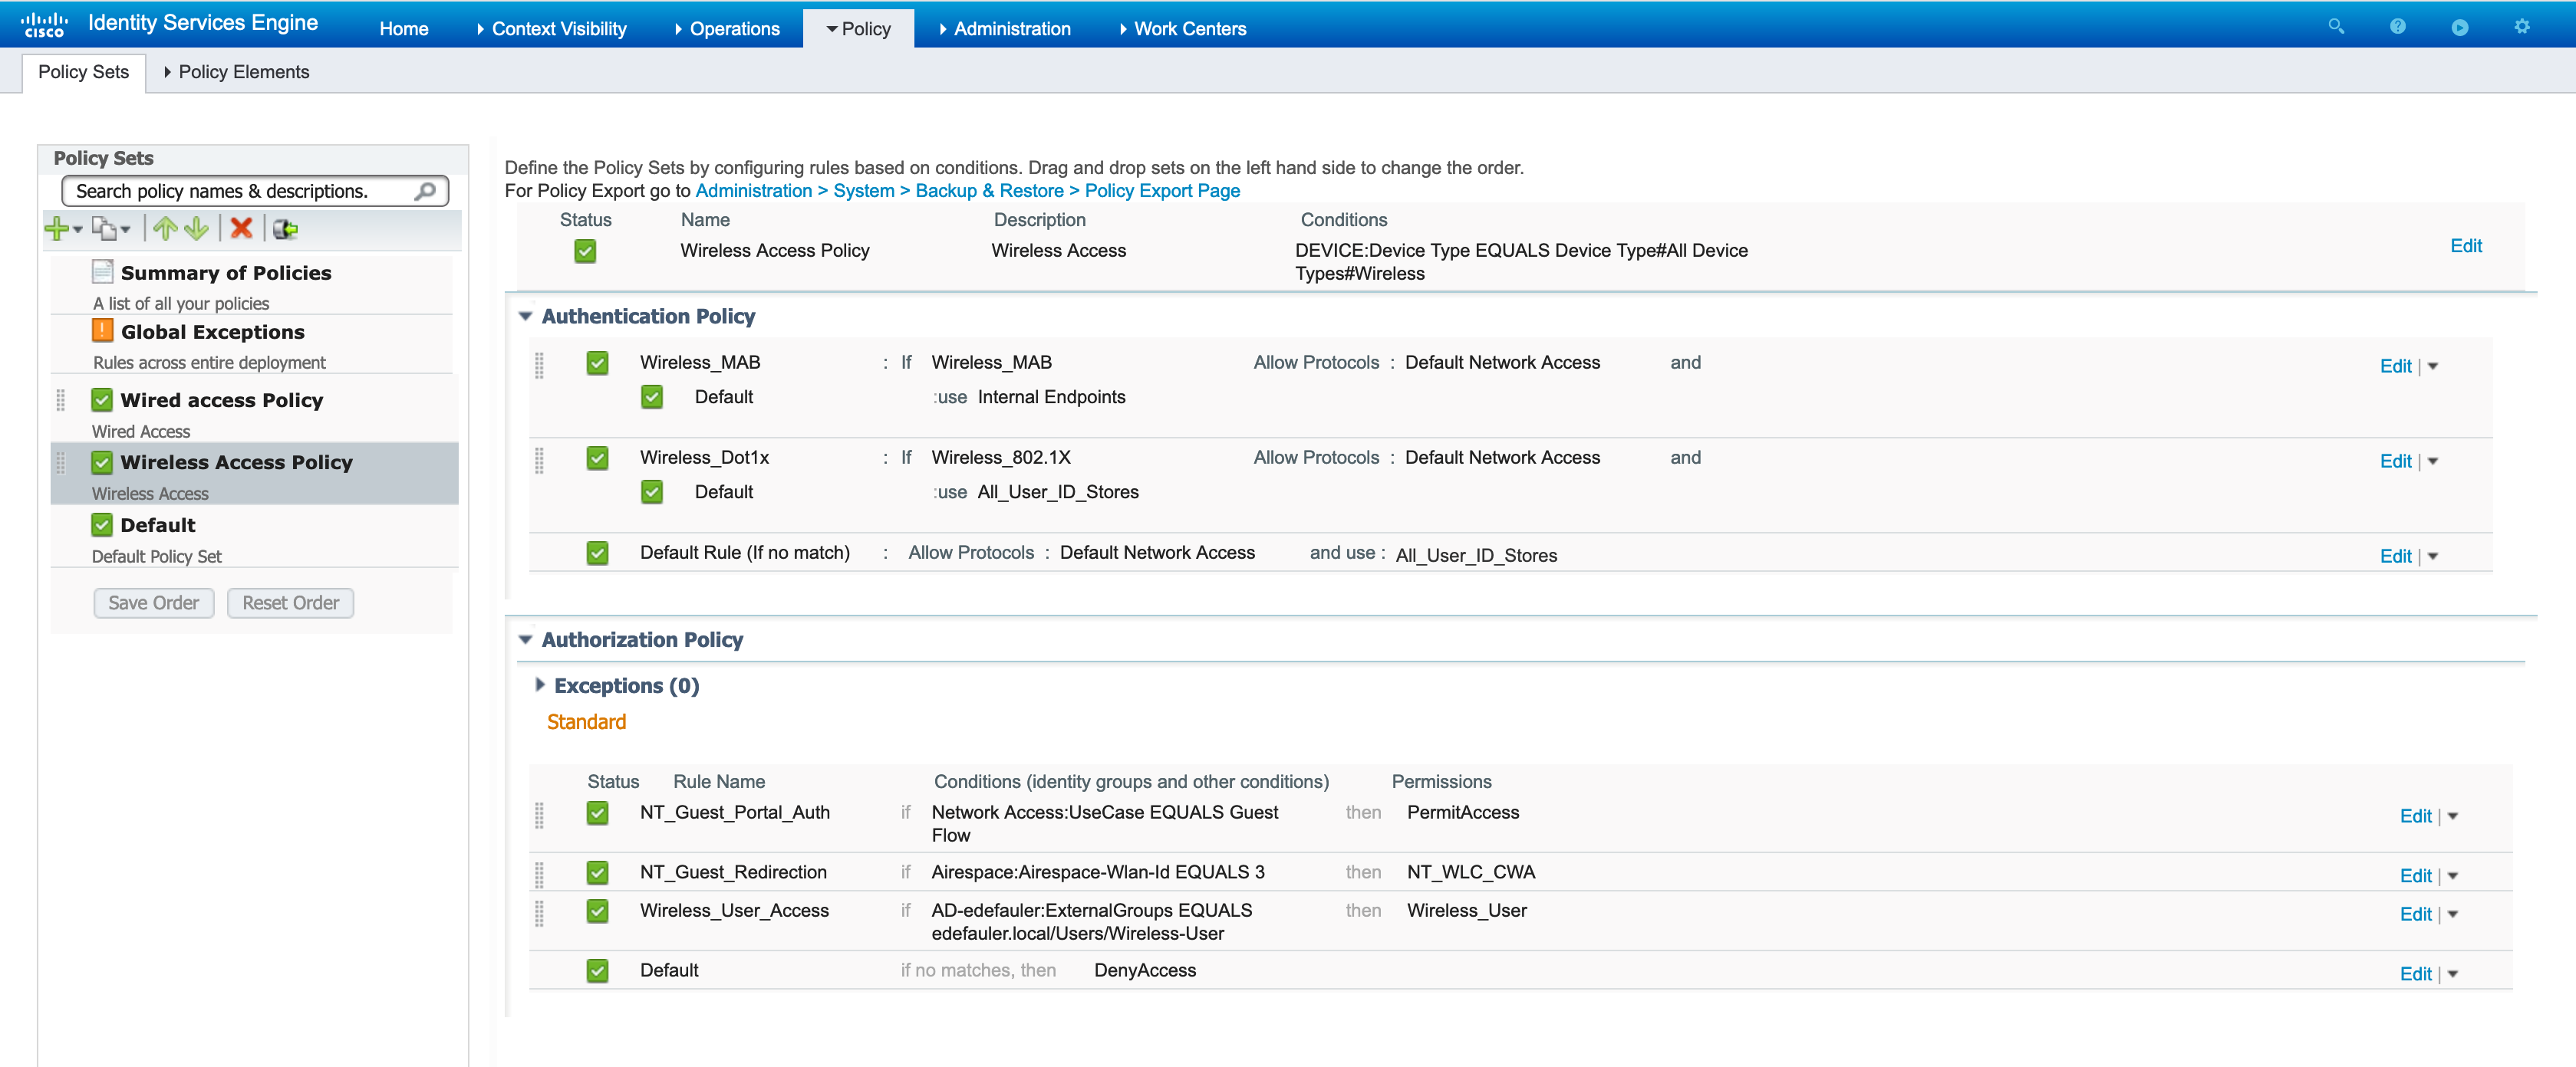The height and width of the screenshot is (1067, 2576).
Task: Click drag handle beside Wired access Policy
Action: tap(61, 401)
